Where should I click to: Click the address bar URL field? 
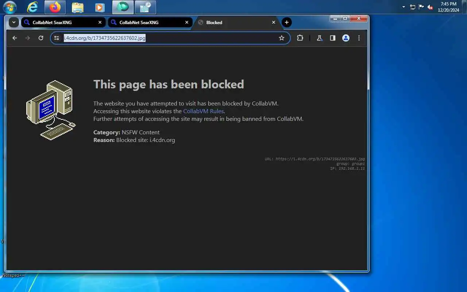[170, 38]
